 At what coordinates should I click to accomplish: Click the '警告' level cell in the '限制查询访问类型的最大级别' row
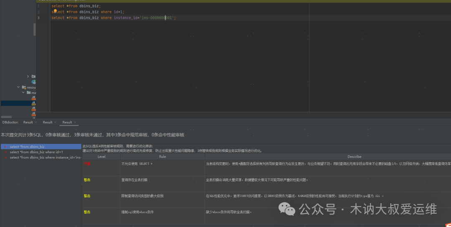101,200
